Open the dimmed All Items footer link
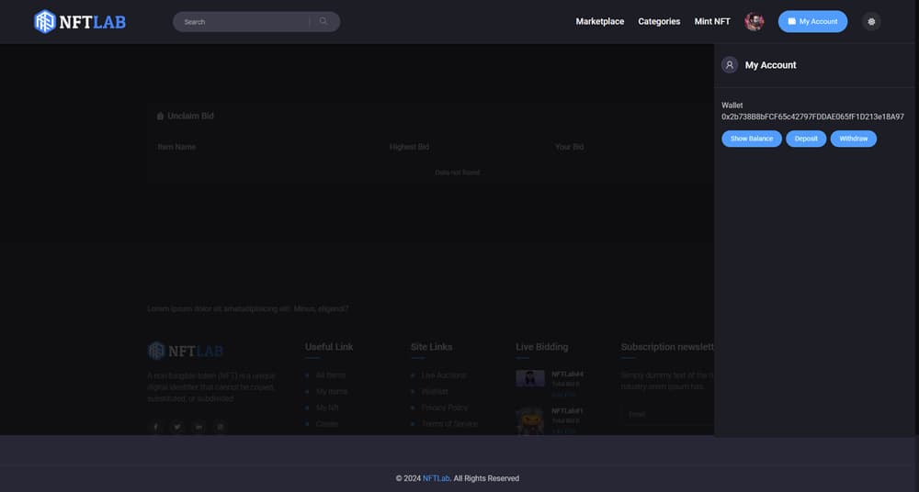Screen dimensions: 919x492 [331, 375]
